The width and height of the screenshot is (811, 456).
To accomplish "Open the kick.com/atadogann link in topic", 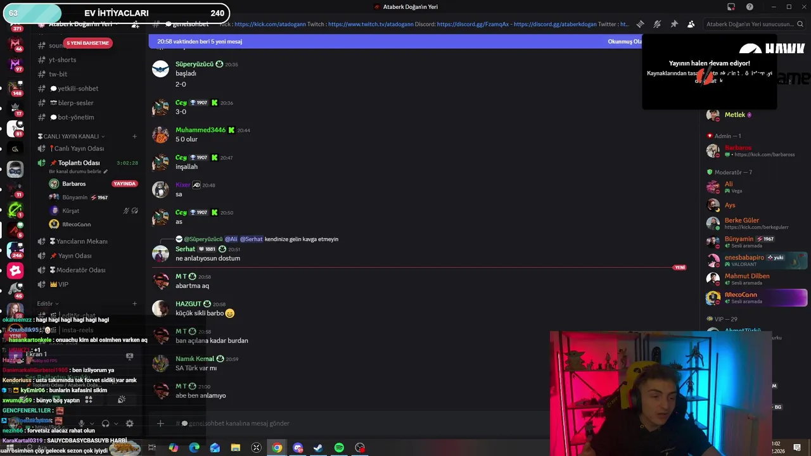I will [x=269, y=24].
